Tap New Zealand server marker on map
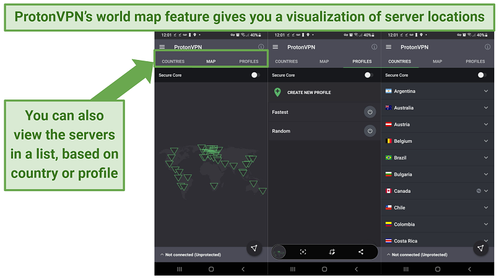 point(263,191)
